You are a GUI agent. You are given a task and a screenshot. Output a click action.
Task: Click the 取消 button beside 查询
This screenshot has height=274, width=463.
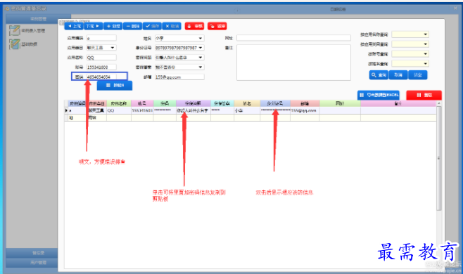coord(398,75)
